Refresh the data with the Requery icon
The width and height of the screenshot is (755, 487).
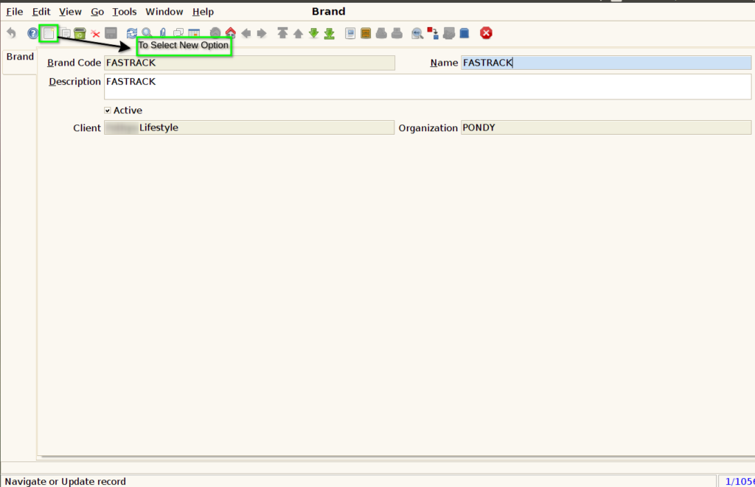[131, 33]
